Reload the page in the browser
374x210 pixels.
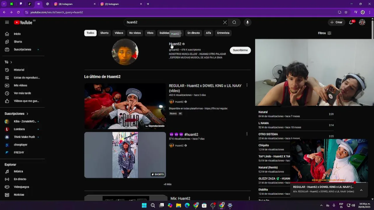[18, 12]
